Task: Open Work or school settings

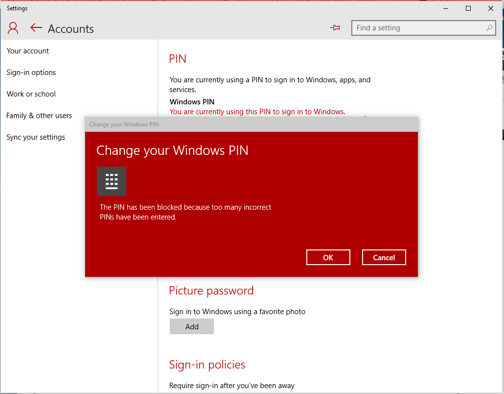Action: 31,94
